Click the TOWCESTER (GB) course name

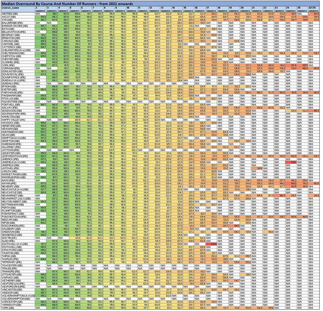click(12, 265)
